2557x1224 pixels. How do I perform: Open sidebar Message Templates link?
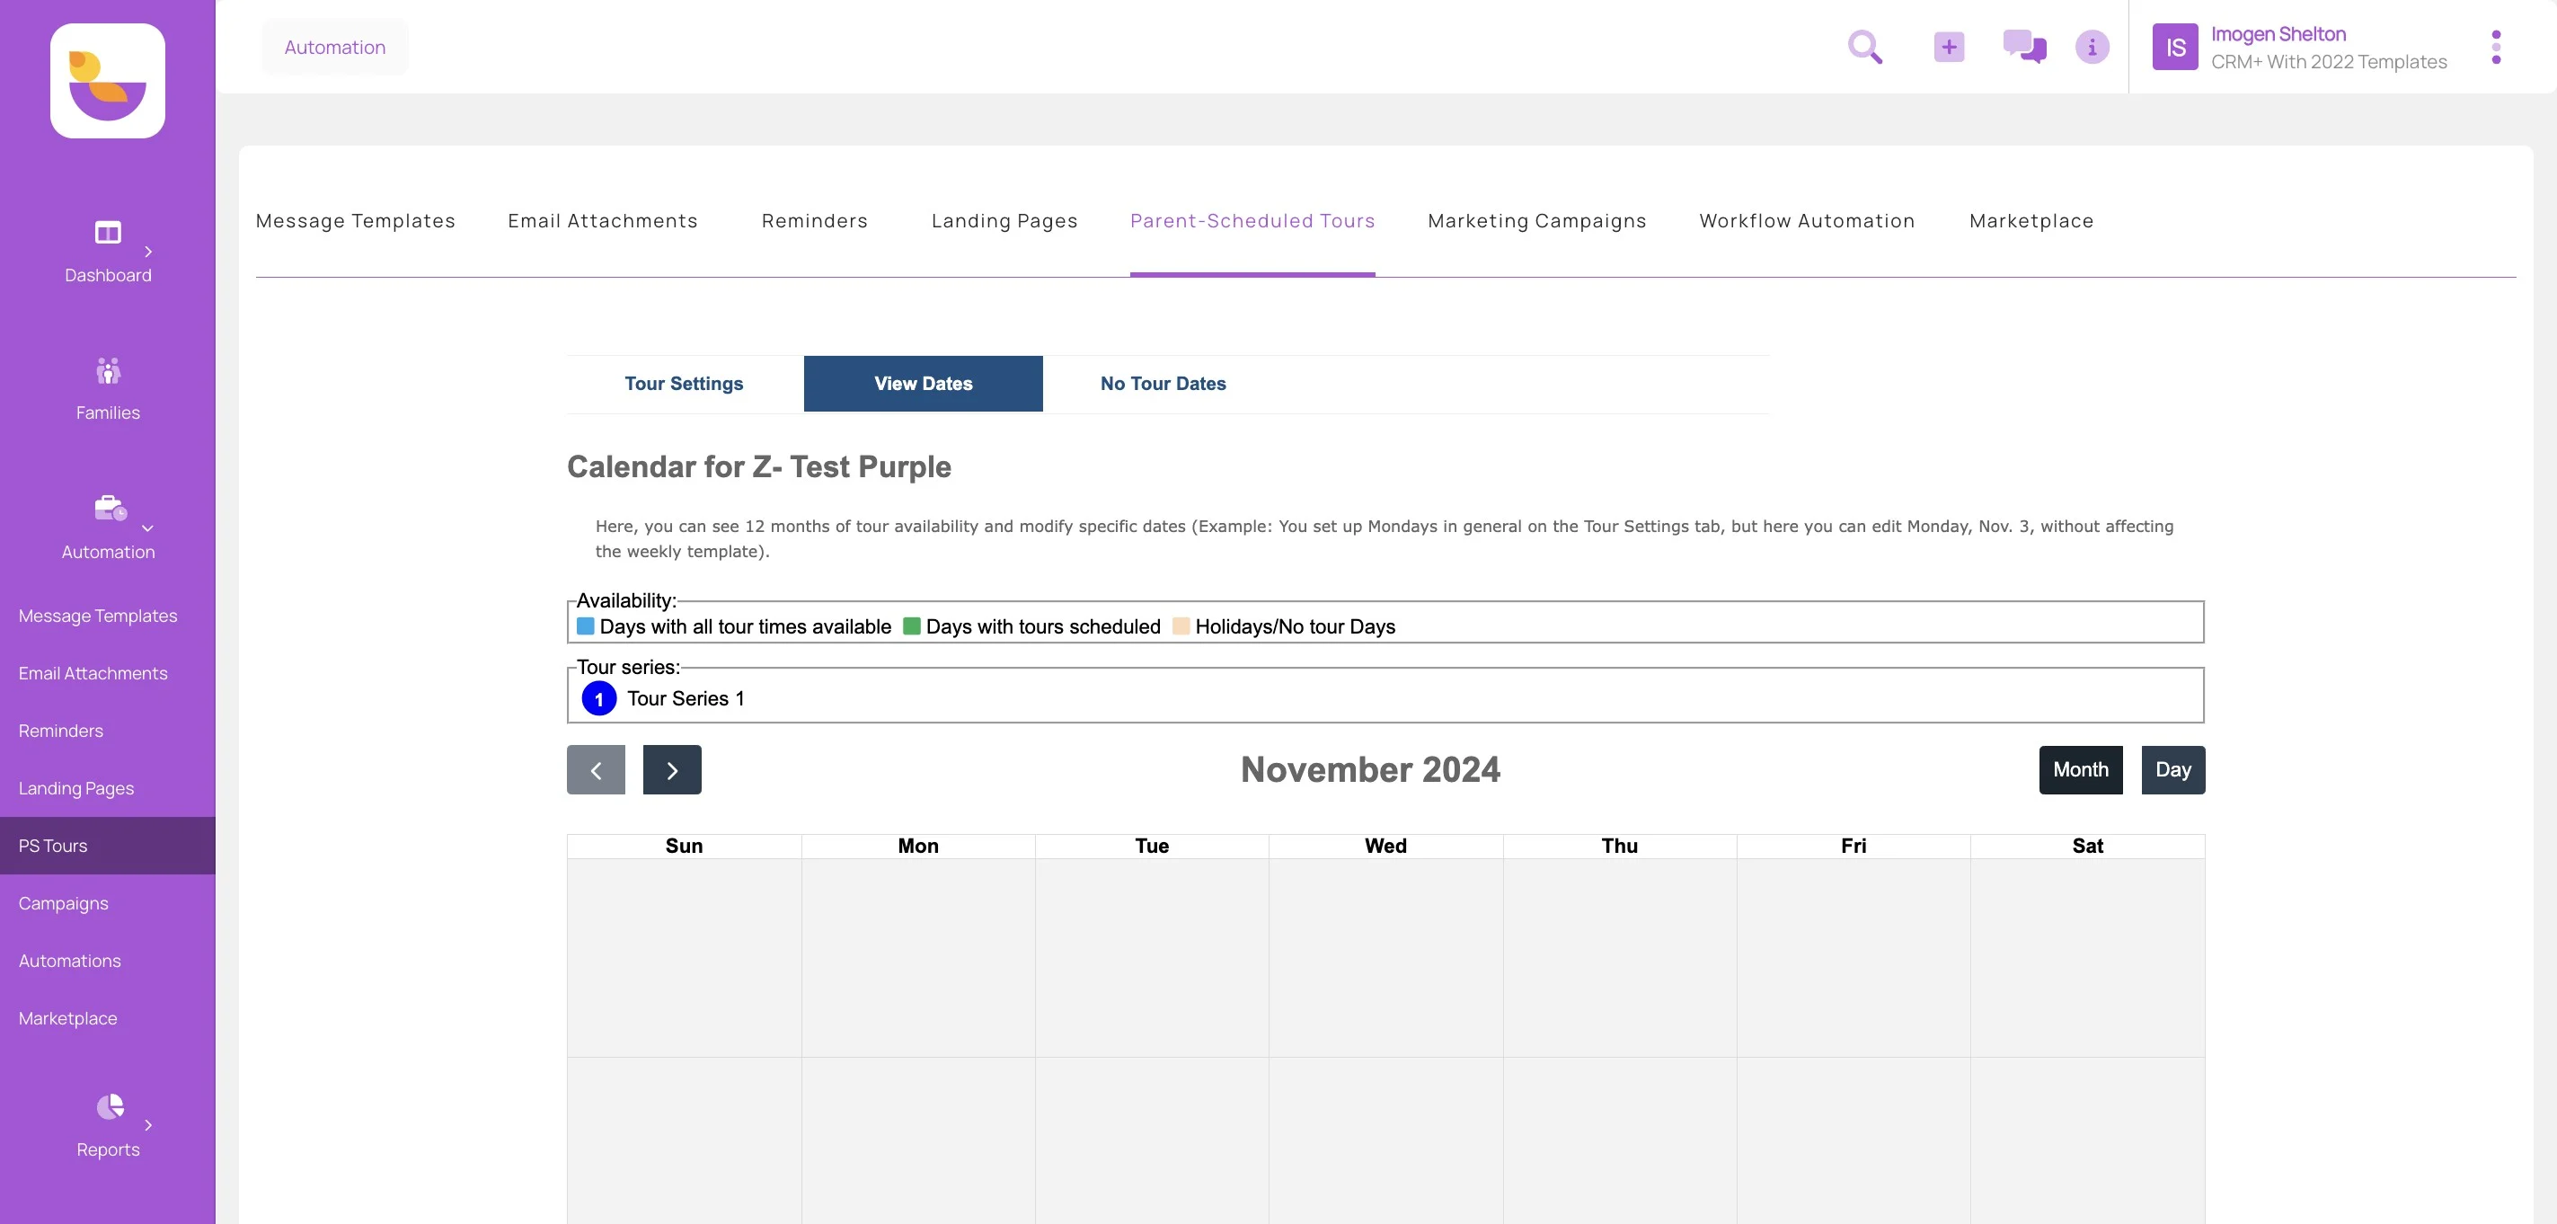click(97, 616)
